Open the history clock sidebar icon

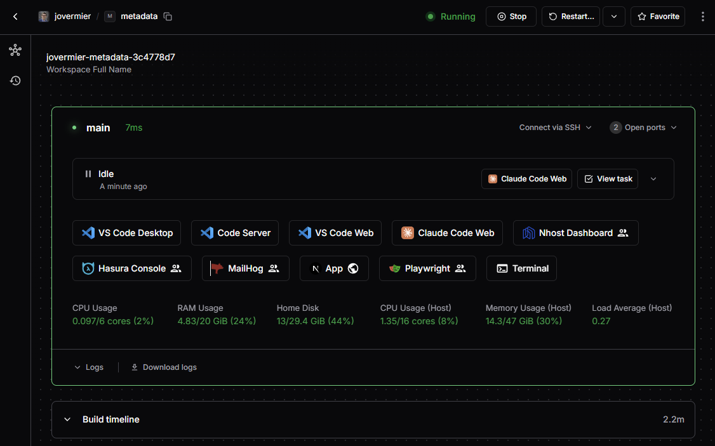coord(15,81)
